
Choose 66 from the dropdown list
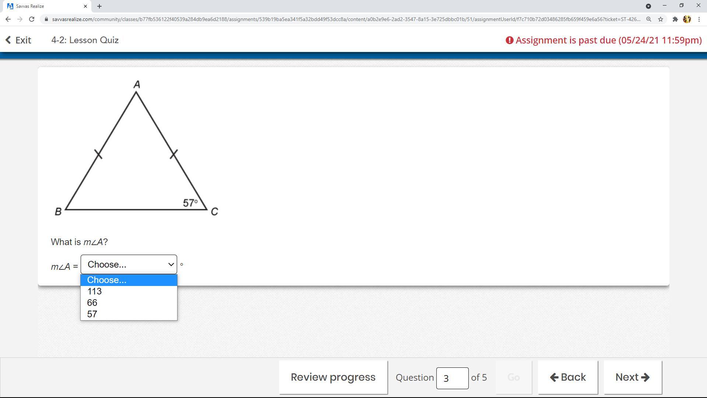129,303
